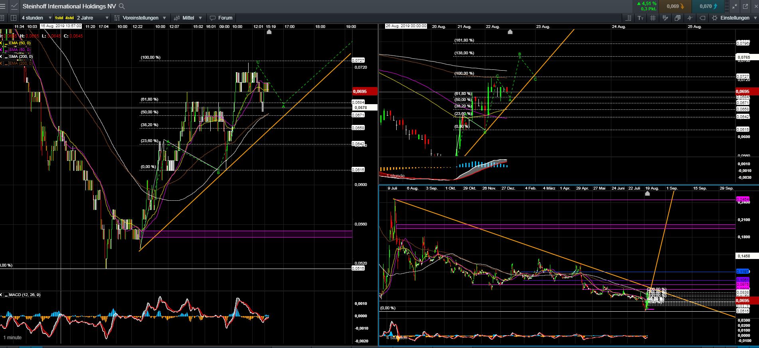Open the stacked windows icon
Image resolution: width=759 pixels, height=348 pixels.
click(678, 18)
